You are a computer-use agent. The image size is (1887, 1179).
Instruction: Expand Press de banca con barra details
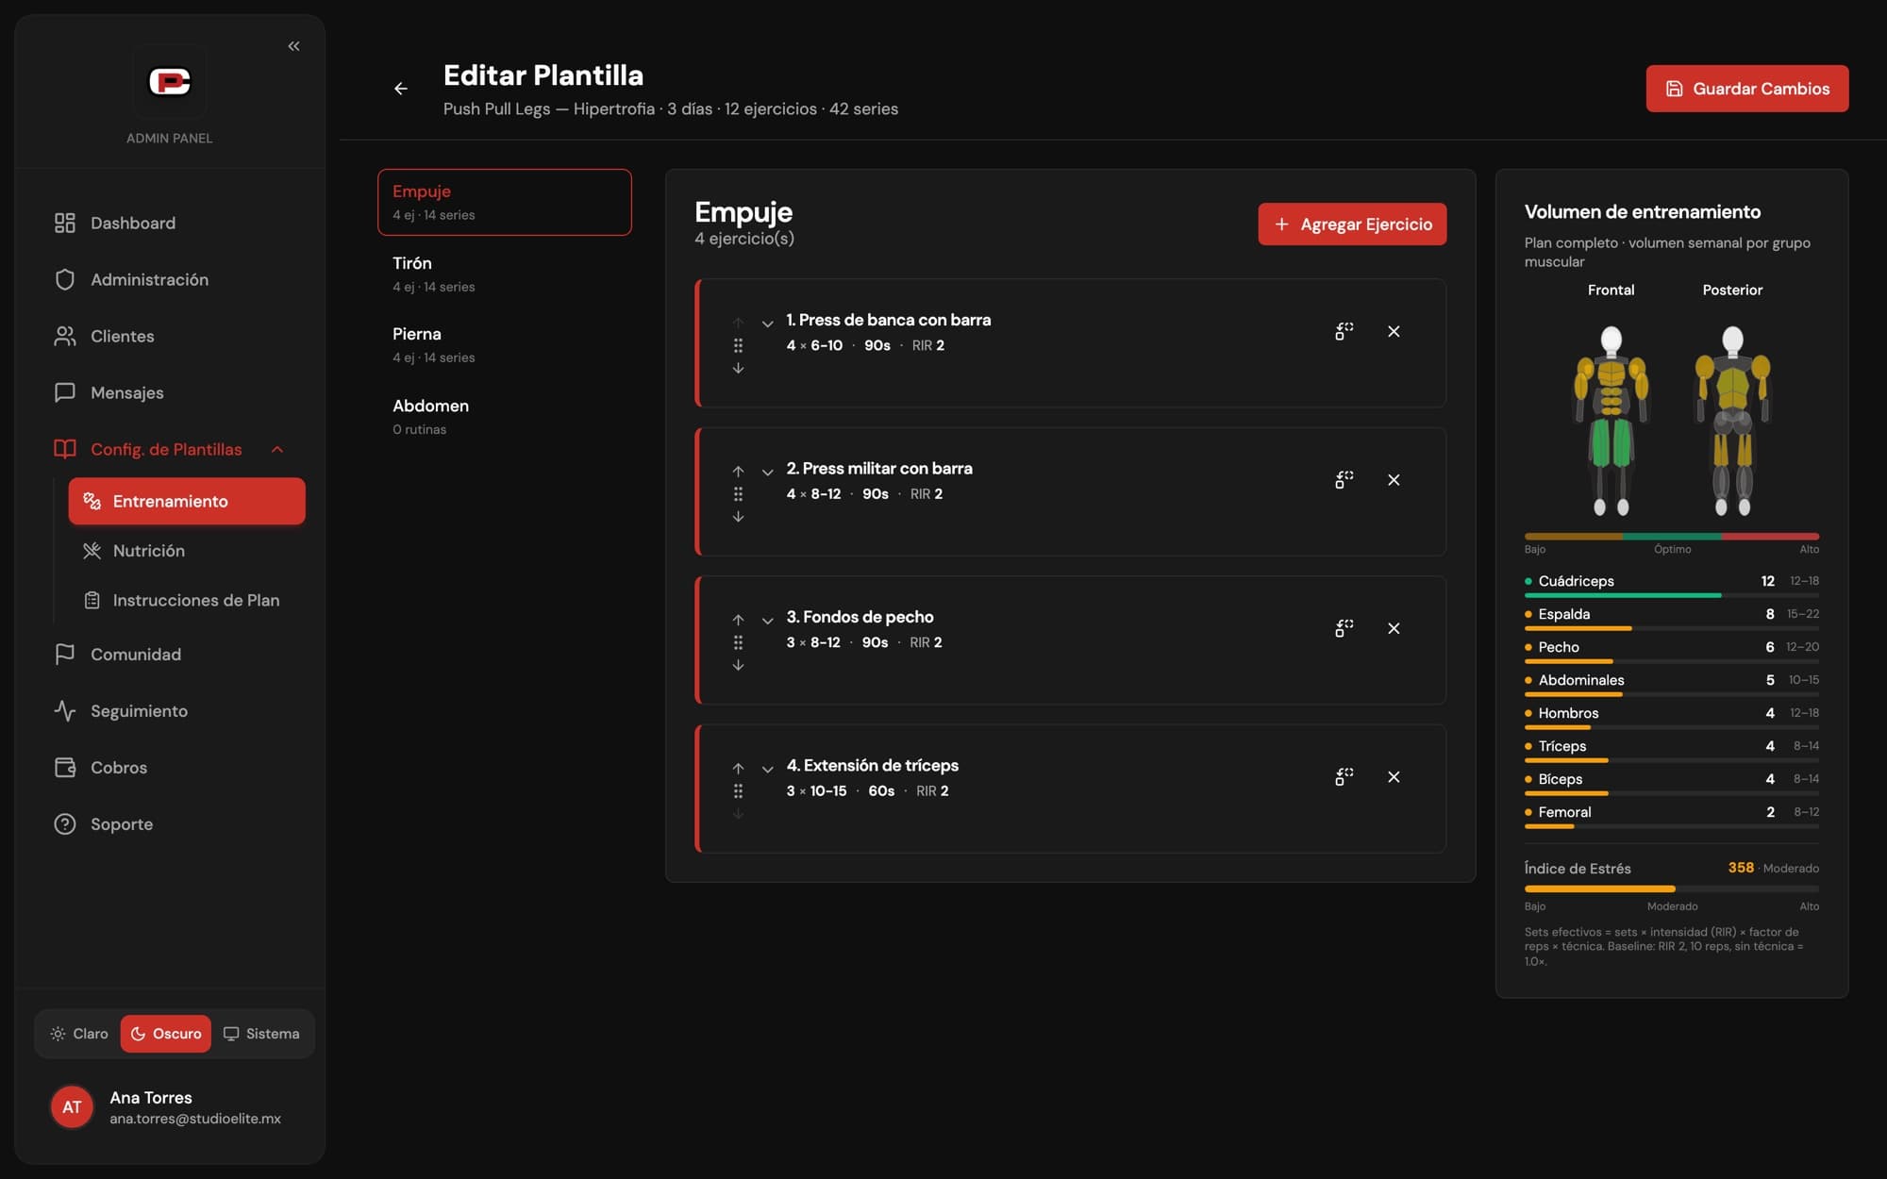pyautogui.click(x=768, y=324)
